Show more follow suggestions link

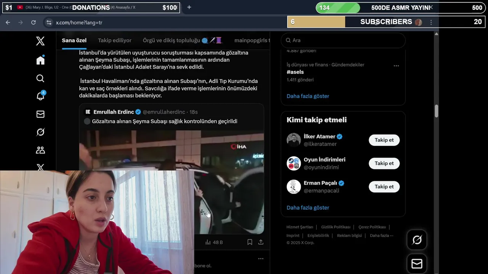308,208
